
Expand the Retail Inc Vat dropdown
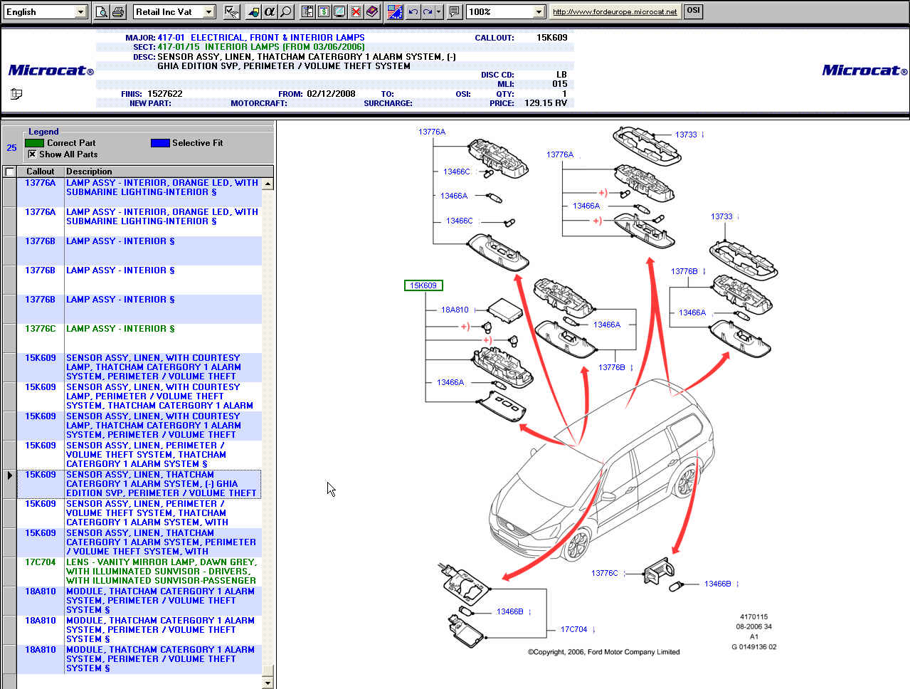[208, 12]
